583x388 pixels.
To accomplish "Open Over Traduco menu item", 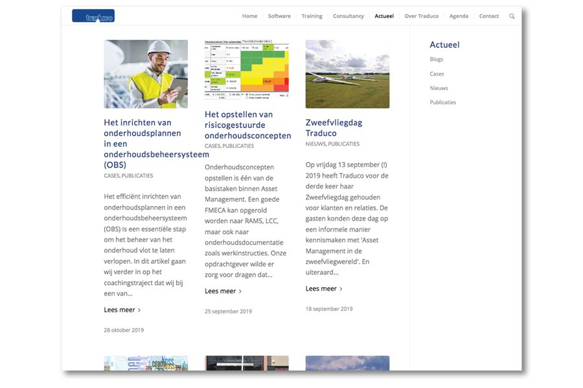I will [421, 16].
